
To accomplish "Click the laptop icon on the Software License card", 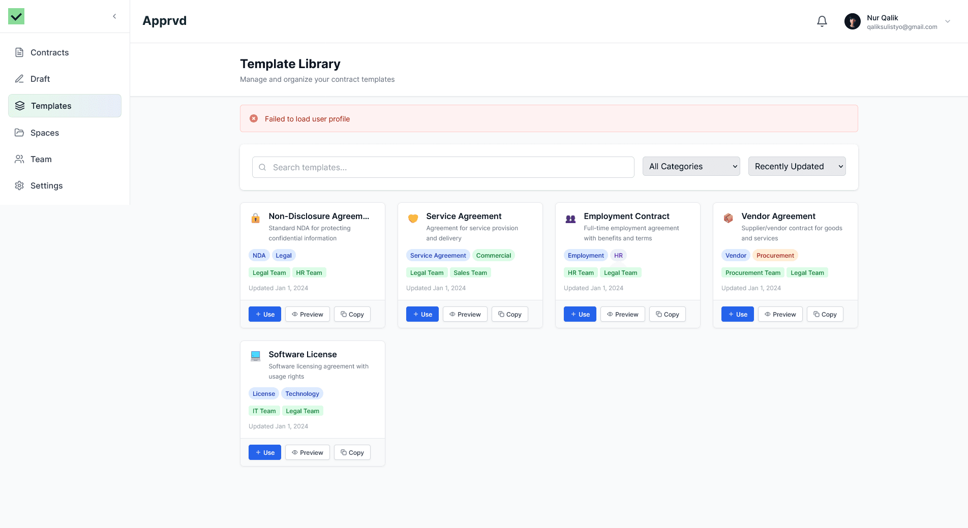I will pos(256,356).
